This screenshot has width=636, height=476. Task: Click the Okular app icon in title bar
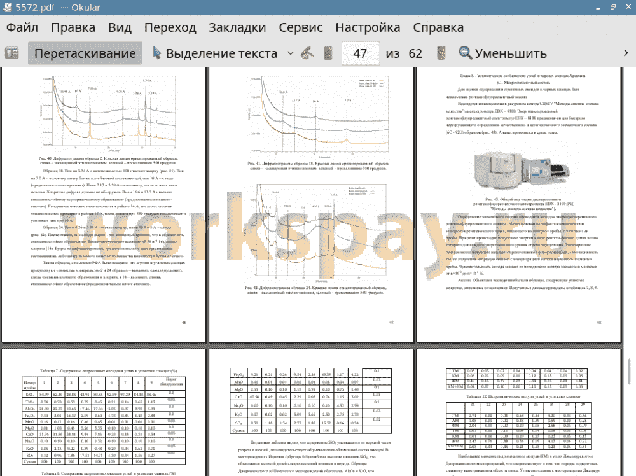pos(7,7)
